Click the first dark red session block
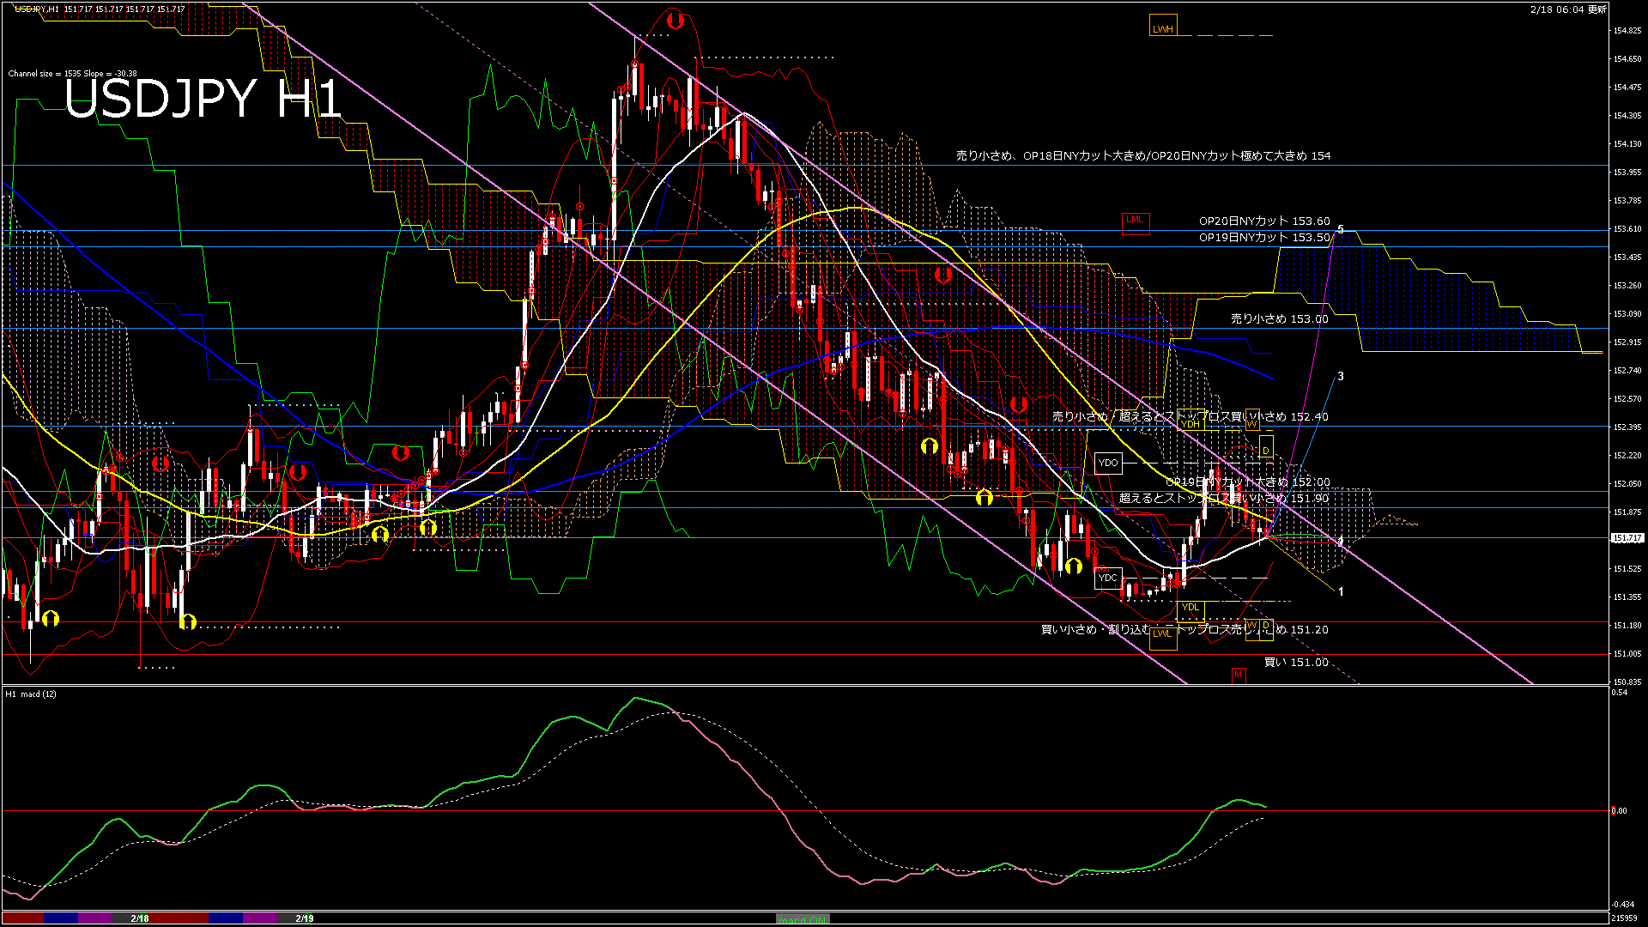 pyautogui.click(x=23, y=918)
